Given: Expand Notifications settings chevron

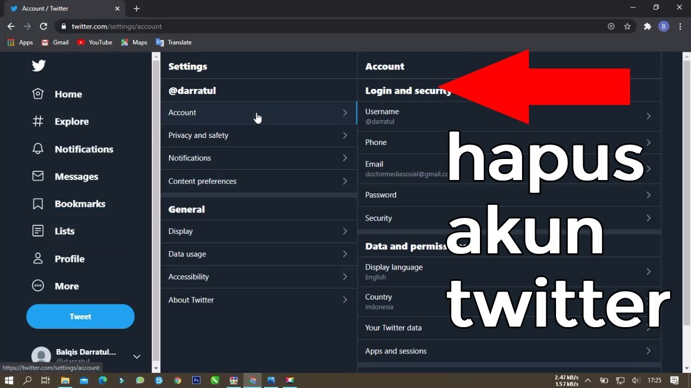Looking at the screenshot, I should (345, 158).
